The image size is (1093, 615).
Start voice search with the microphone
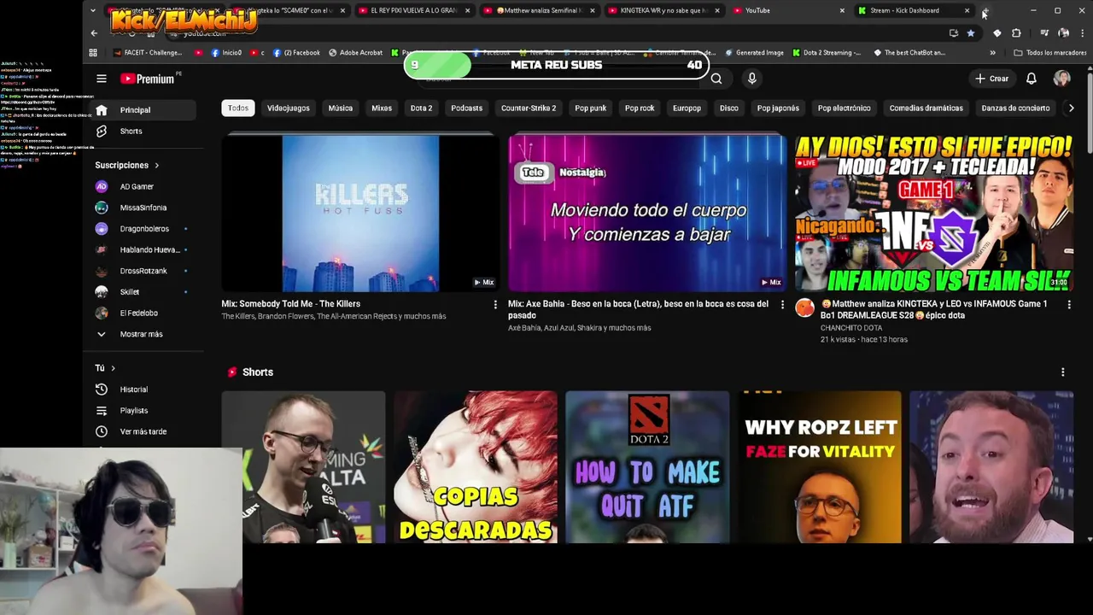[x=751, y=79]
